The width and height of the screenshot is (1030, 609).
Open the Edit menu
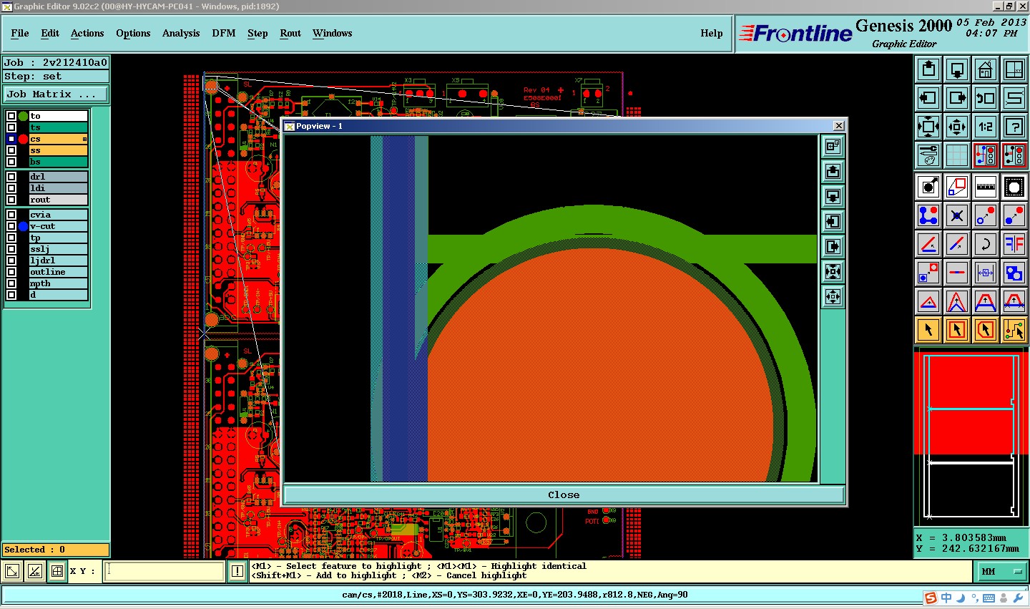(50, 33)
